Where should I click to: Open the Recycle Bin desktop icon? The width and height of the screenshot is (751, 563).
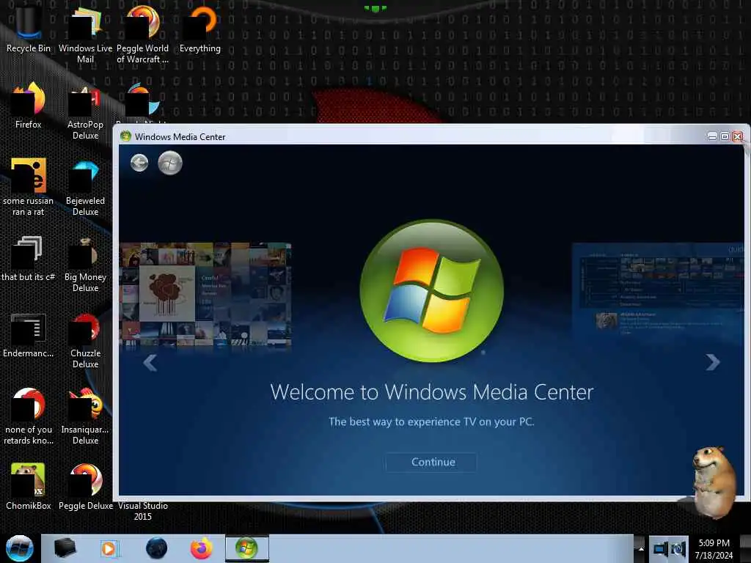pos(29,29)
